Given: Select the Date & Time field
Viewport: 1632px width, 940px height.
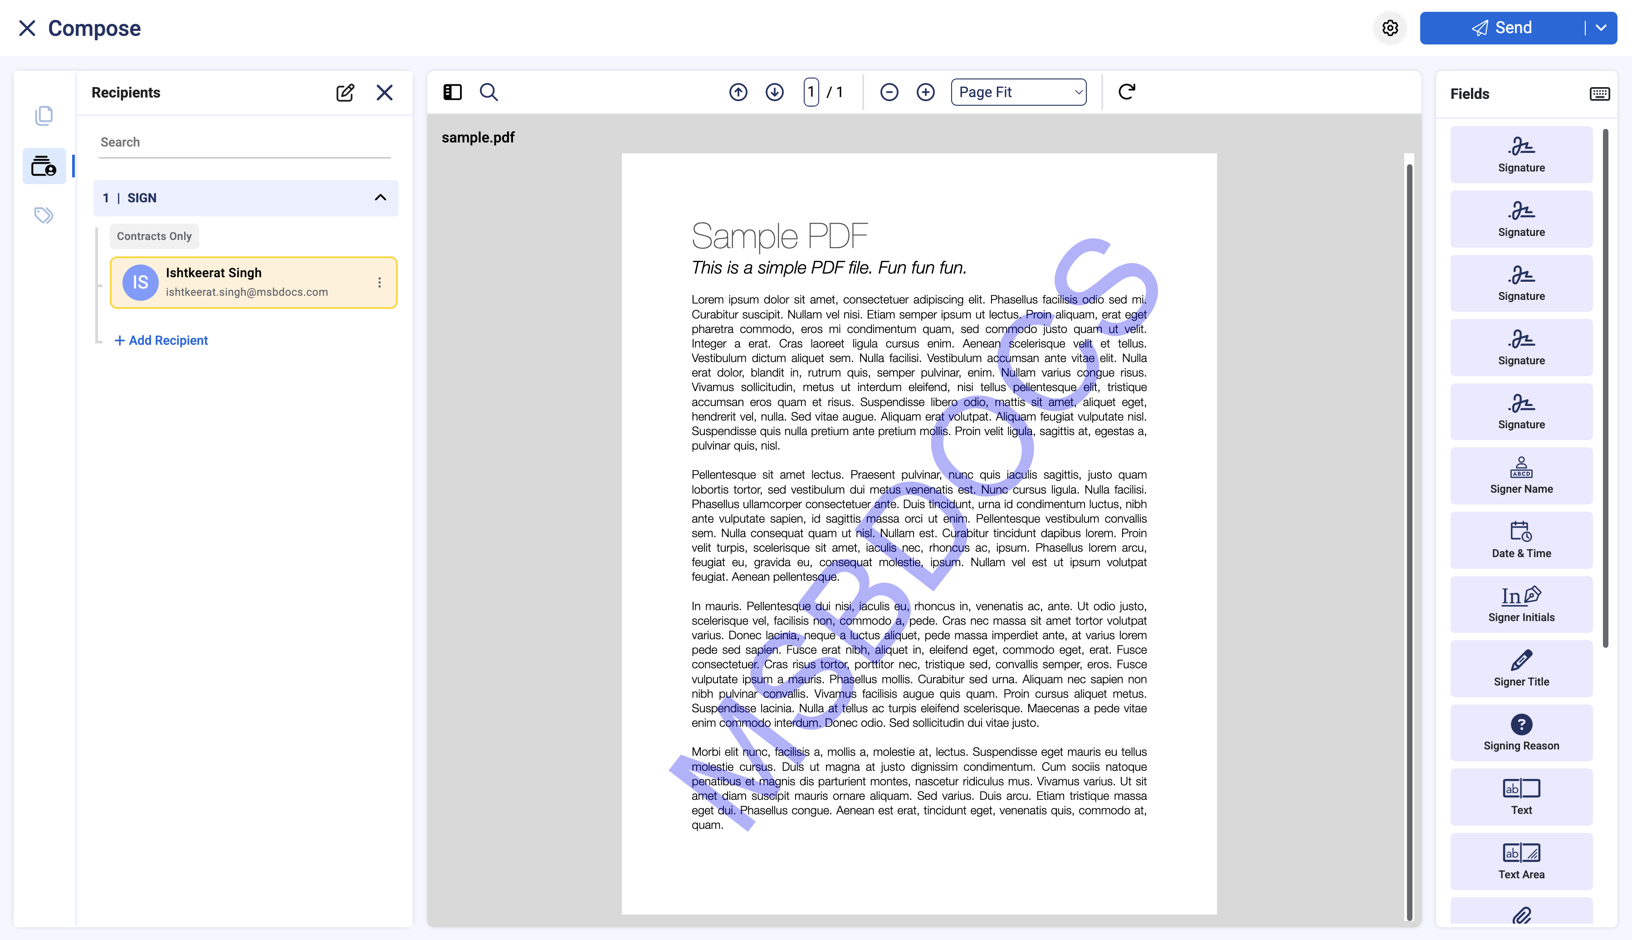Looking at the screenshot, I should (x=1520, y=540).
